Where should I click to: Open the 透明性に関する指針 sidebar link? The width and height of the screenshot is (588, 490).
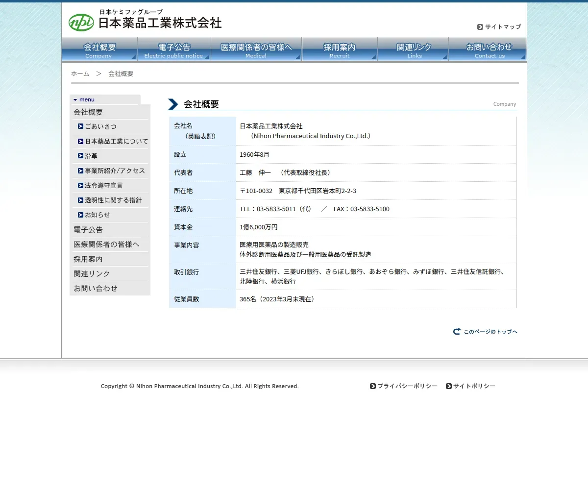[x=113, y=200]
